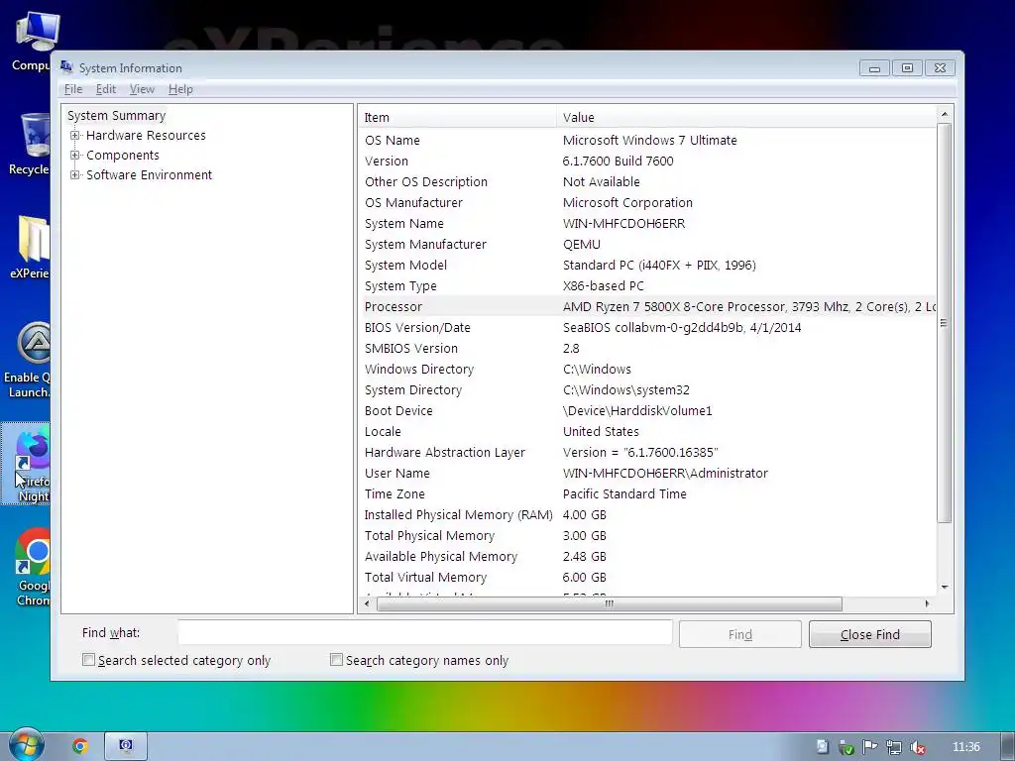Click the Item column header
Image resolution: width=1015 pixels, height=761 pixels.
(457, 117)
